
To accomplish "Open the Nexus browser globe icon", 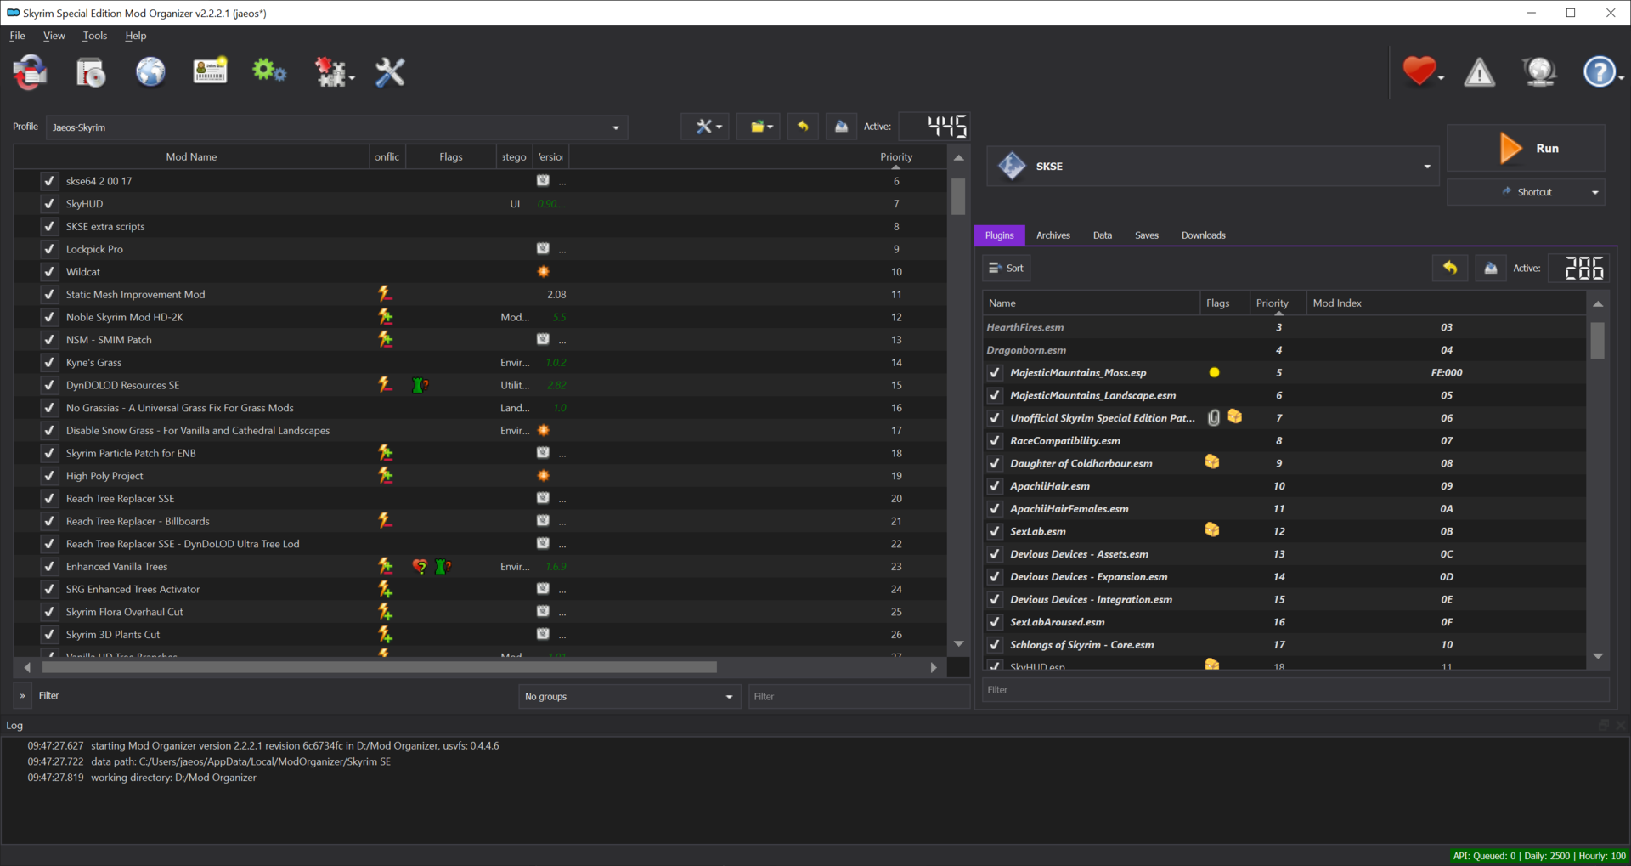I will point(150,72).
